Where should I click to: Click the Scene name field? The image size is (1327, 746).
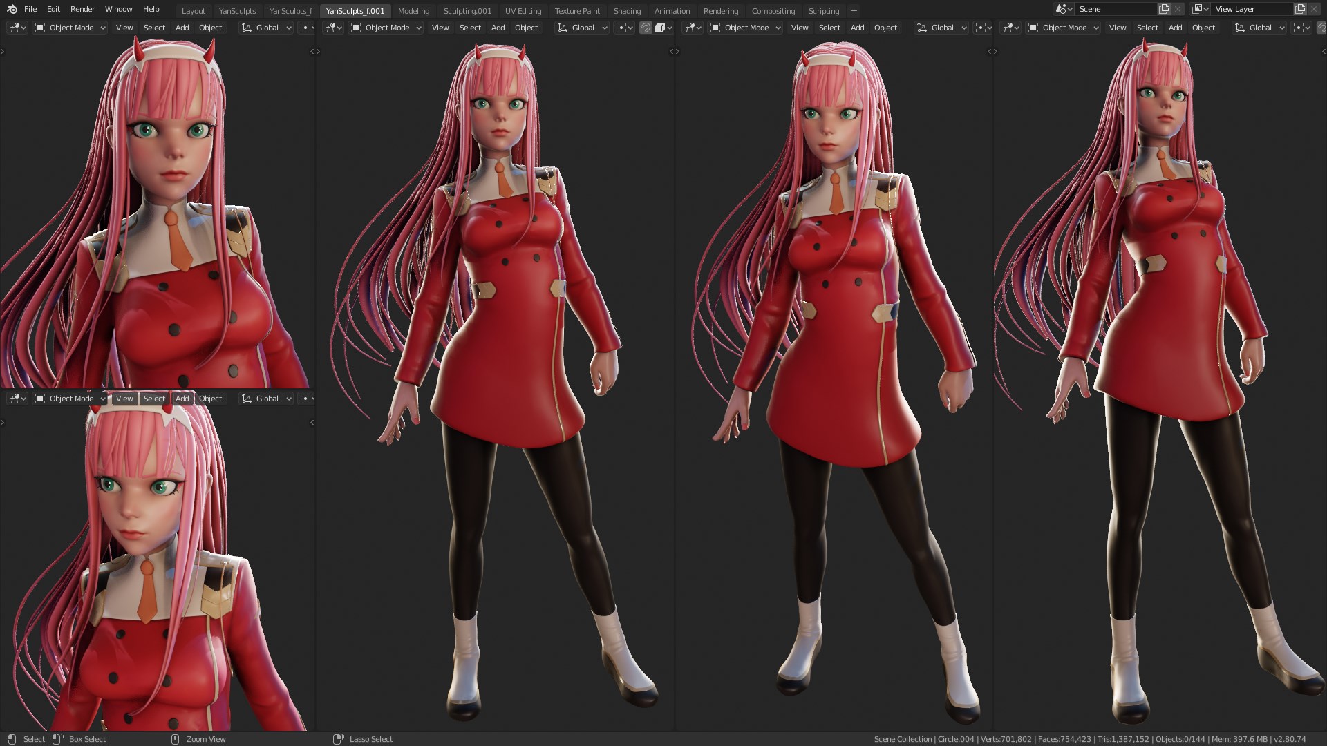pyautogui.click(x=1115, y=9)
